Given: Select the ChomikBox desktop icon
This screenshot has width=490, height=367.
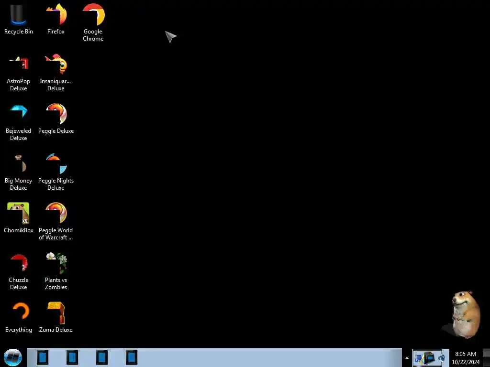Looking at the screenshot, I should (19, 218).
